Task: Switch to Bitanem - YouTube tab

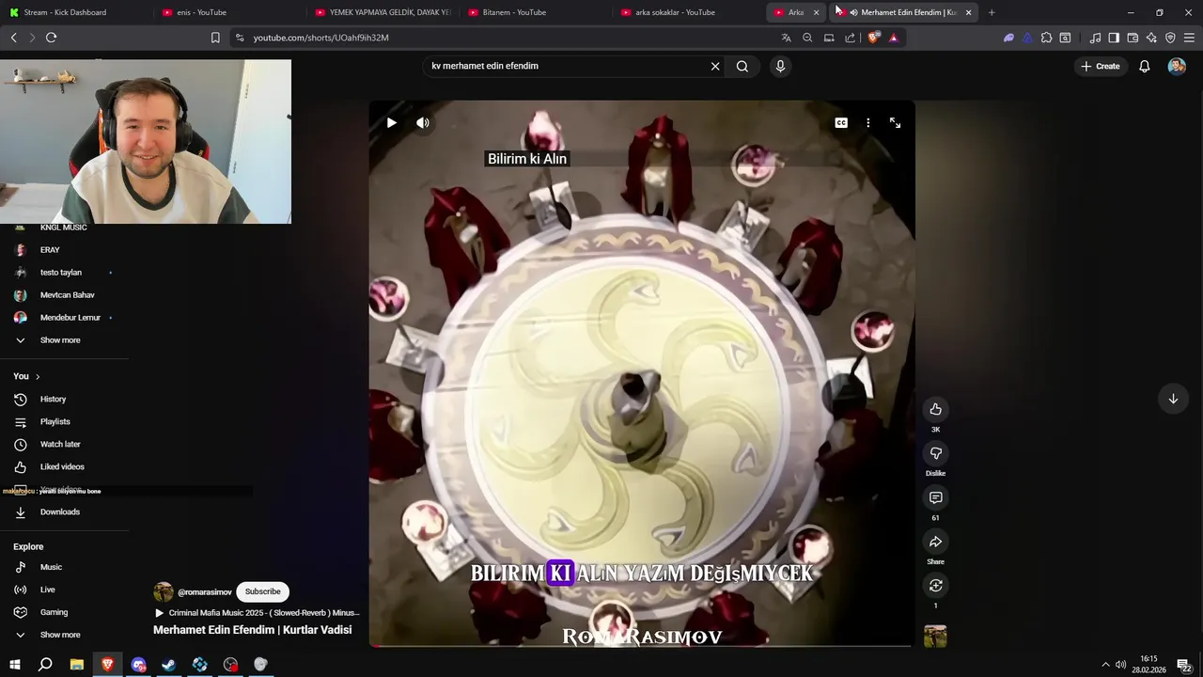Action: point(536,12)
